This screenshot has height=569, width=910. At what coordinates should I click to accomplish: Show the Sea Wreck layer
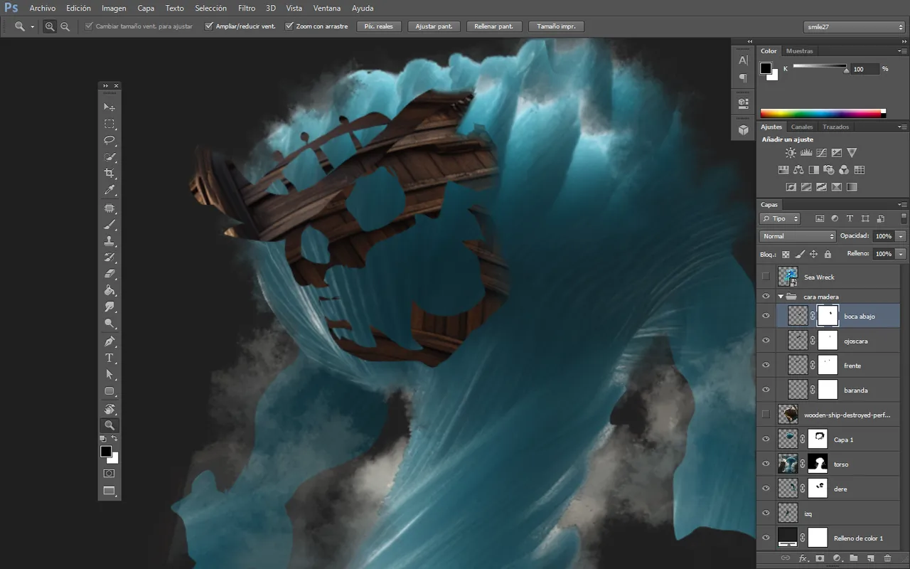(x=766, y=277)
